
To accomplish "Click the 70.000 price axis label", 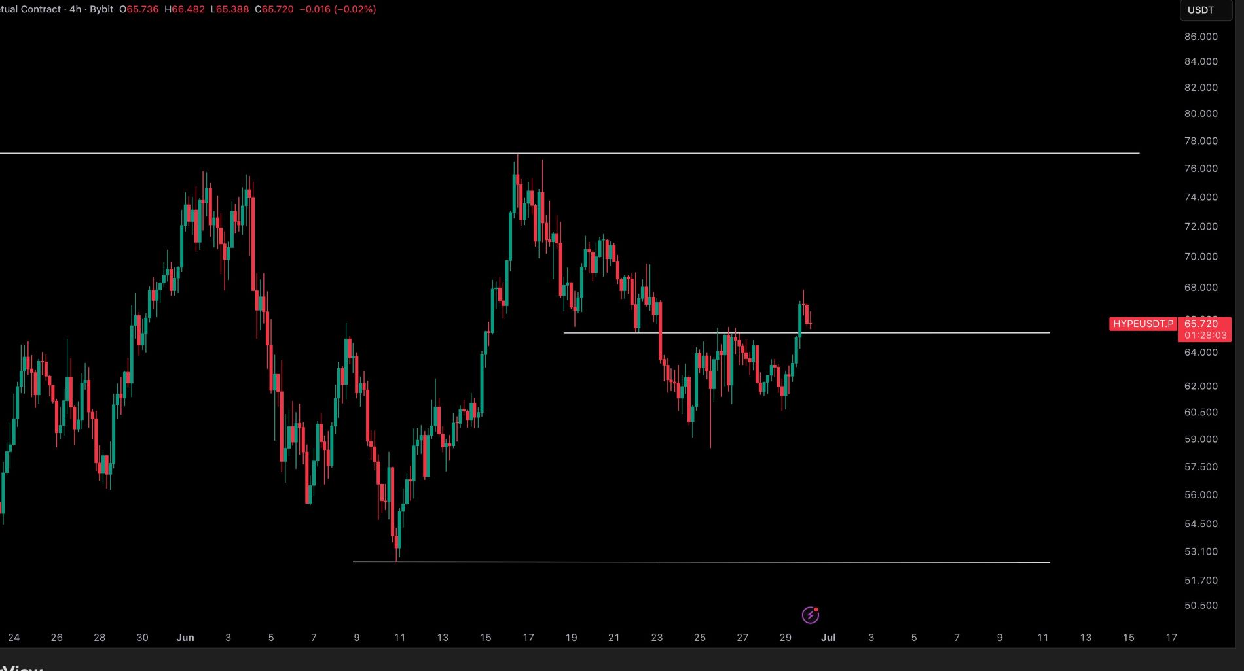I will pos(1201,257).
